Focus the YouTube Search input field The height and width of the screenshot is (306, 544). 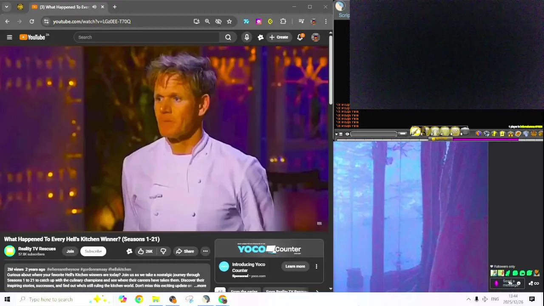[x=147, y=37]
